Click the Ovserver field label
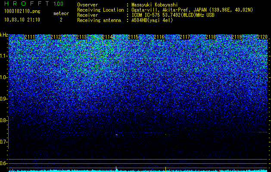The height and width of the screenshot is (172, 271). pyautogui.click(x=87, y=5)
